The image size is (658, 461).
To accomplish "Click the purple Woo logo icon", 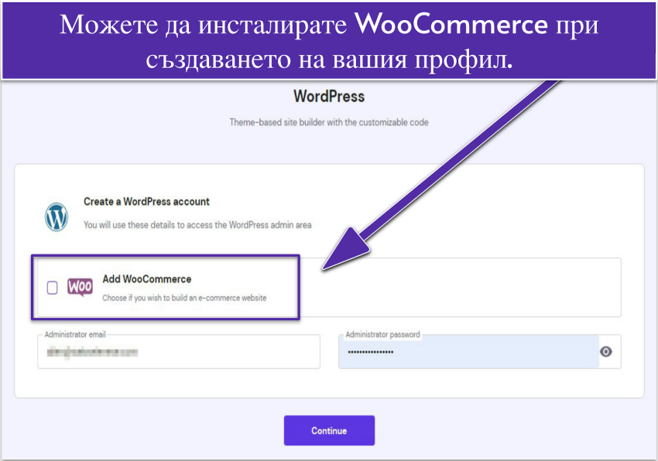I will click(81, 287).
